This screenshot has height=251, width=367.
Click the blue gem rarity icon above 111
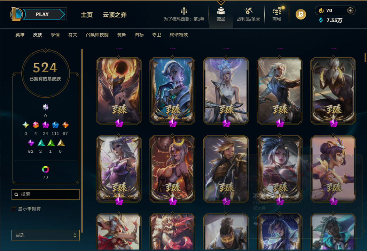55,125
